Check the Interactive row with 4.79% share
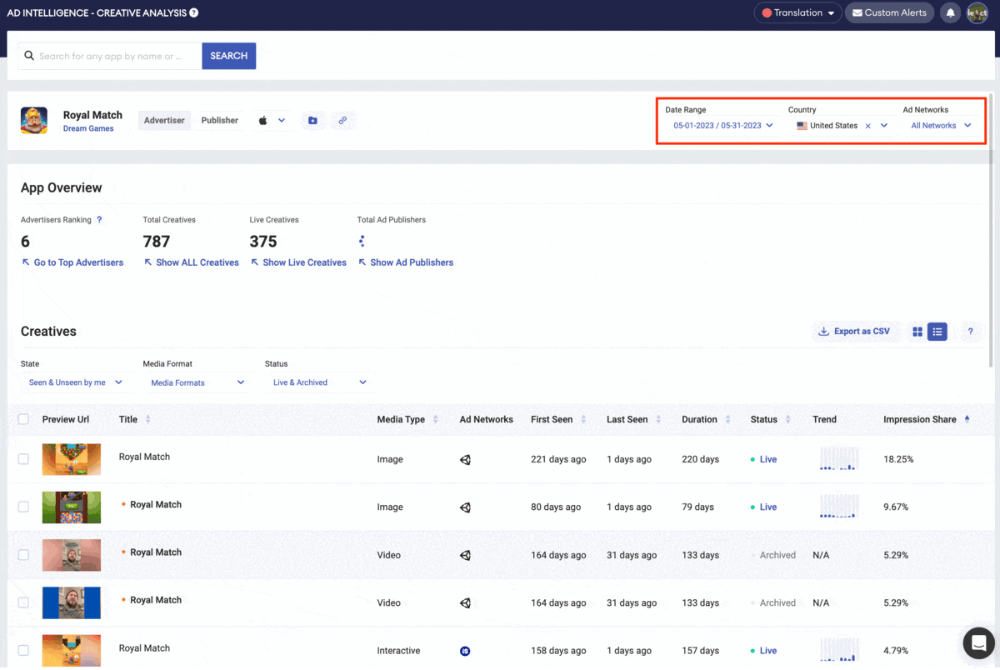1000x670 pixels. pos(23,650)
